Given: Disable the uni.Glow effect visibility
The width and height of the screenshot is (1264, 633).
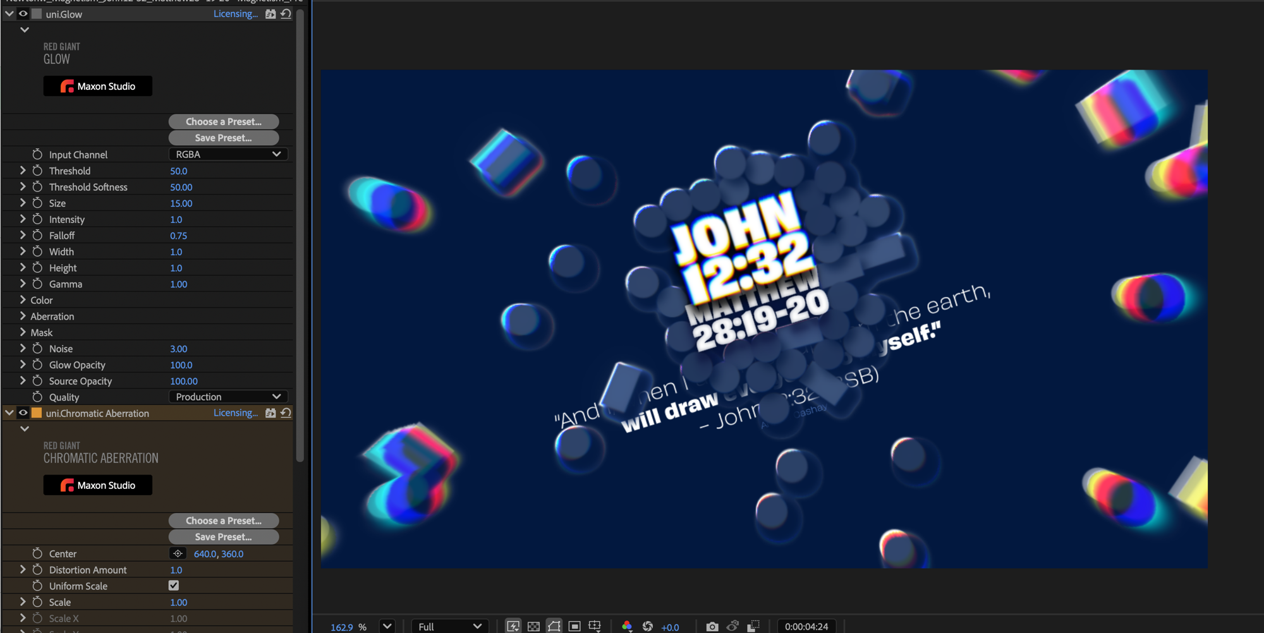Looking at the screenshot, I should coord(23,14).
